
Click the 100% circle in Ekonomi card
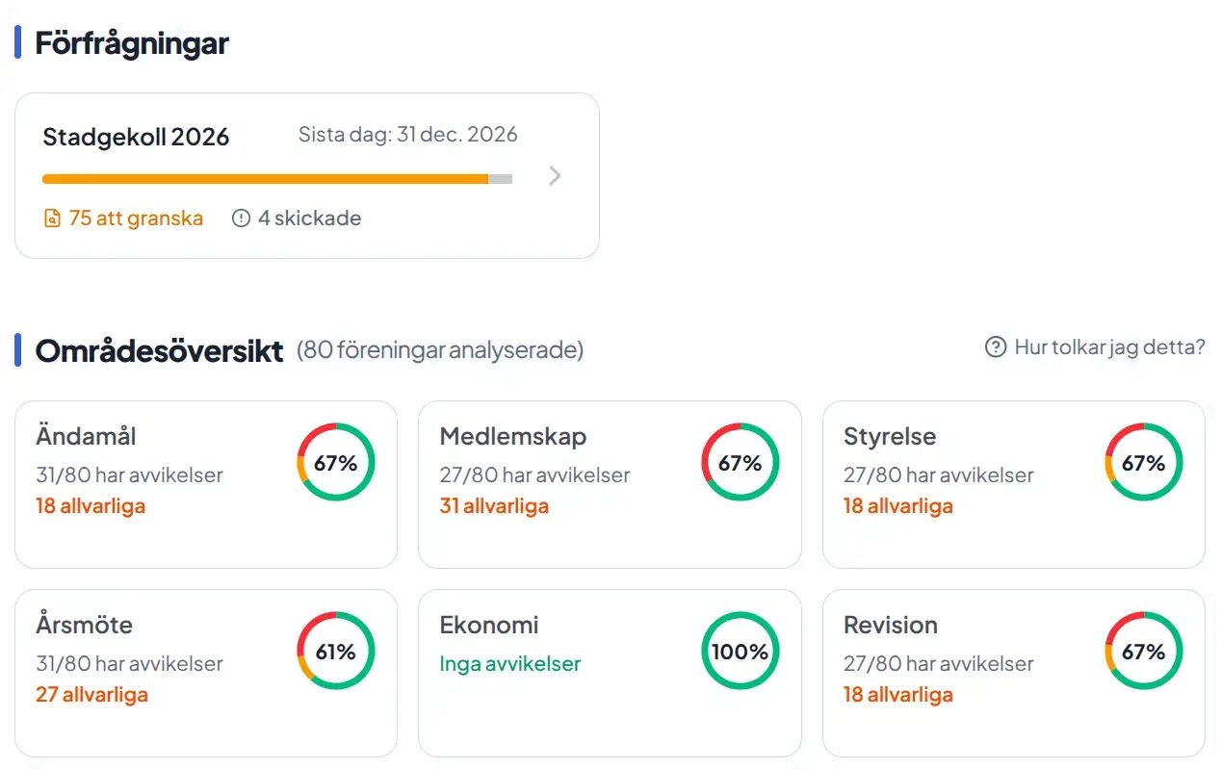(x=740, y=651)
